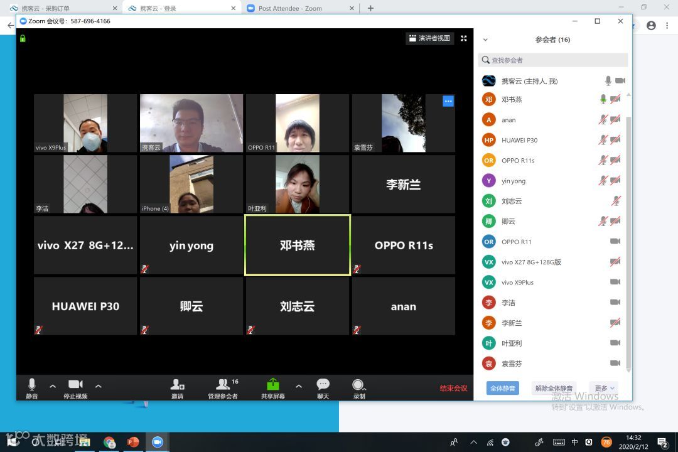678x452 pixels.
Task: Stop video with the camera icon
Action: pos(75,384)
